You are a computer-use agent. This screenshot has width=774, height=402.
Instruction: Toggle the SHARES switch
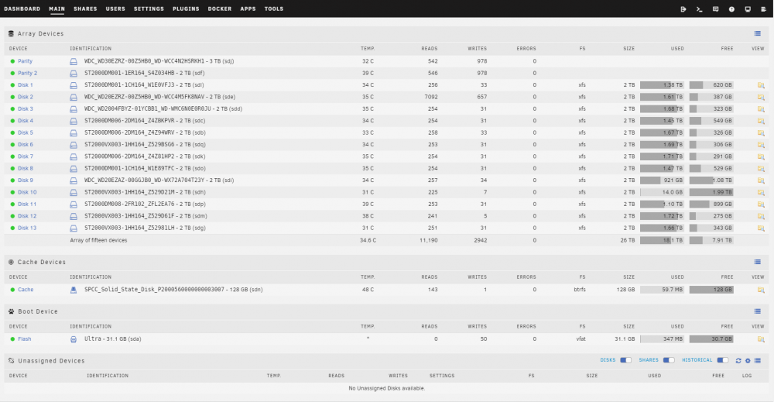pyautogui.click(x=669, y=360)
